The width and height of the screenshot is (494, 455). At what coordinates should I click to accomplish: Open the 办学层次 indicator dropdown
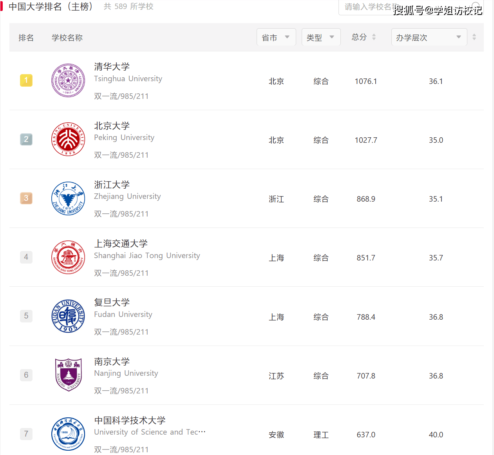(429, 37)
